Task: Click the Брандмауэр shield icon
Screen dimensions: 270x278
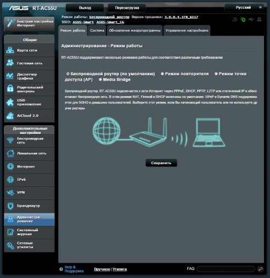Action: tap(10, 206)
